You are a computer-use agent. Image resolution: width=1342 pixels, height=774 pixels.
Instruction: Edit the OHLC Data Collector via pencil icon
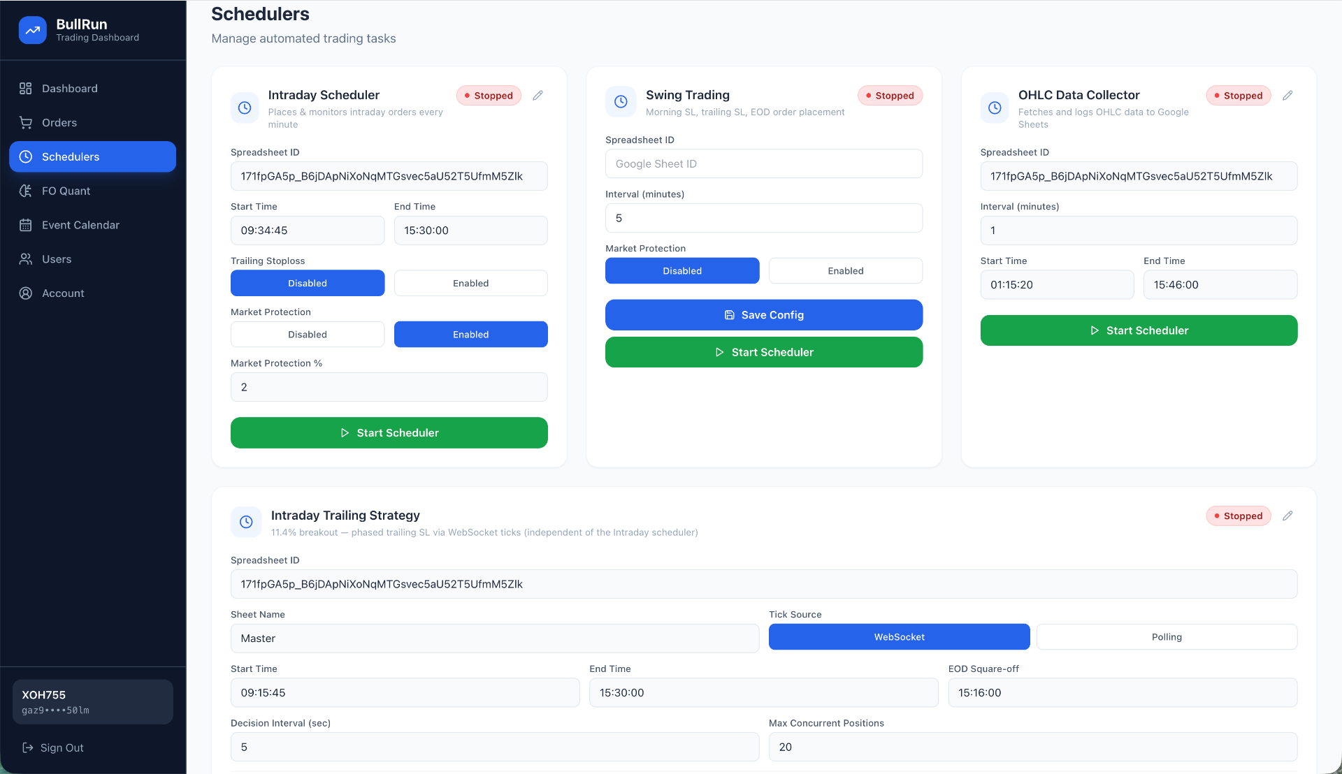(x=1287, y=95)
